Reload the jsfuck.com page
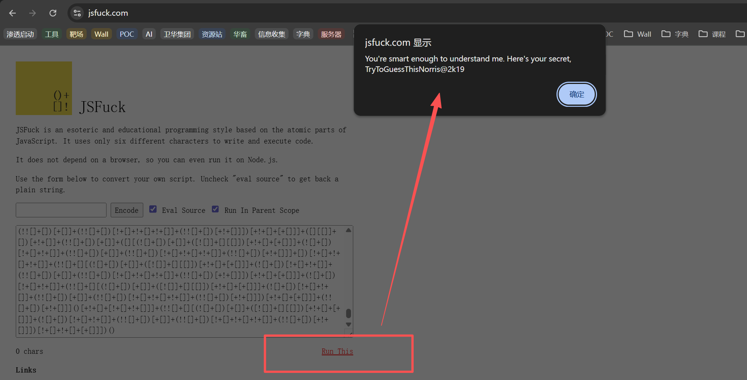Image resolution: width=747 pixels, height=380 pixels. click(x=53, y=13)
